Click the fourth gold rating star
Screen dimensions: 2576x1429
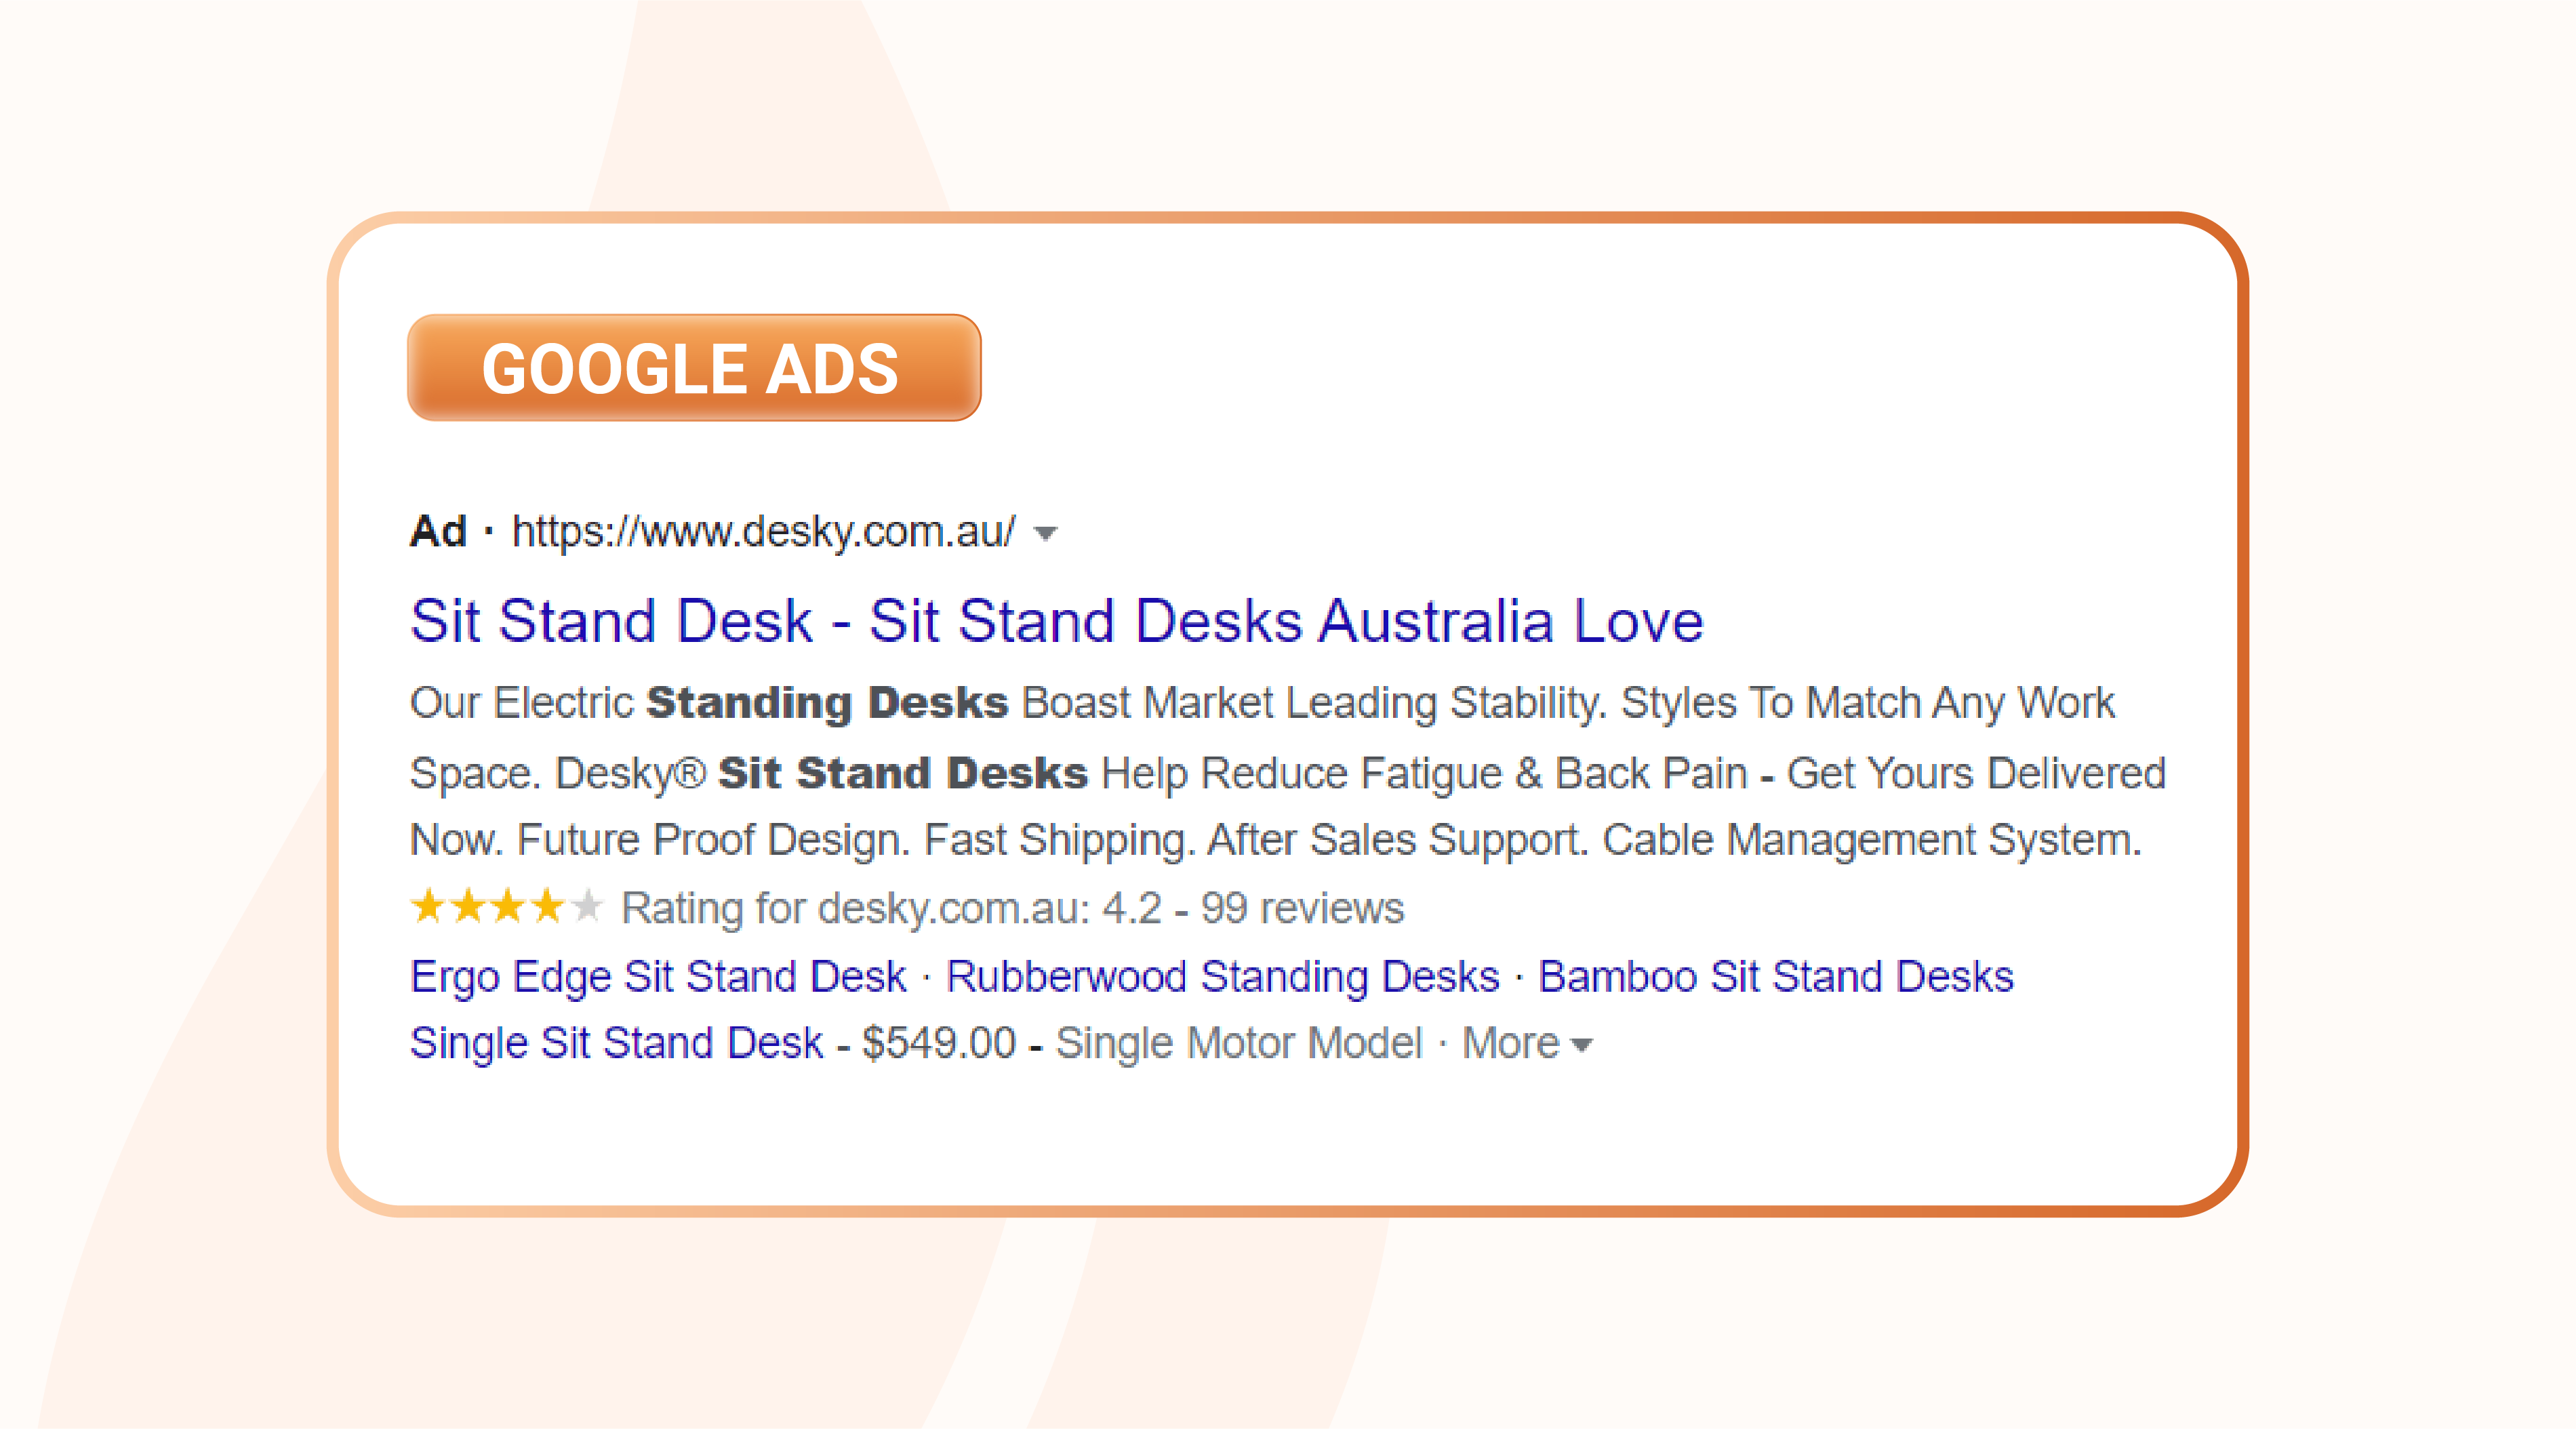(x=547, y=907)
